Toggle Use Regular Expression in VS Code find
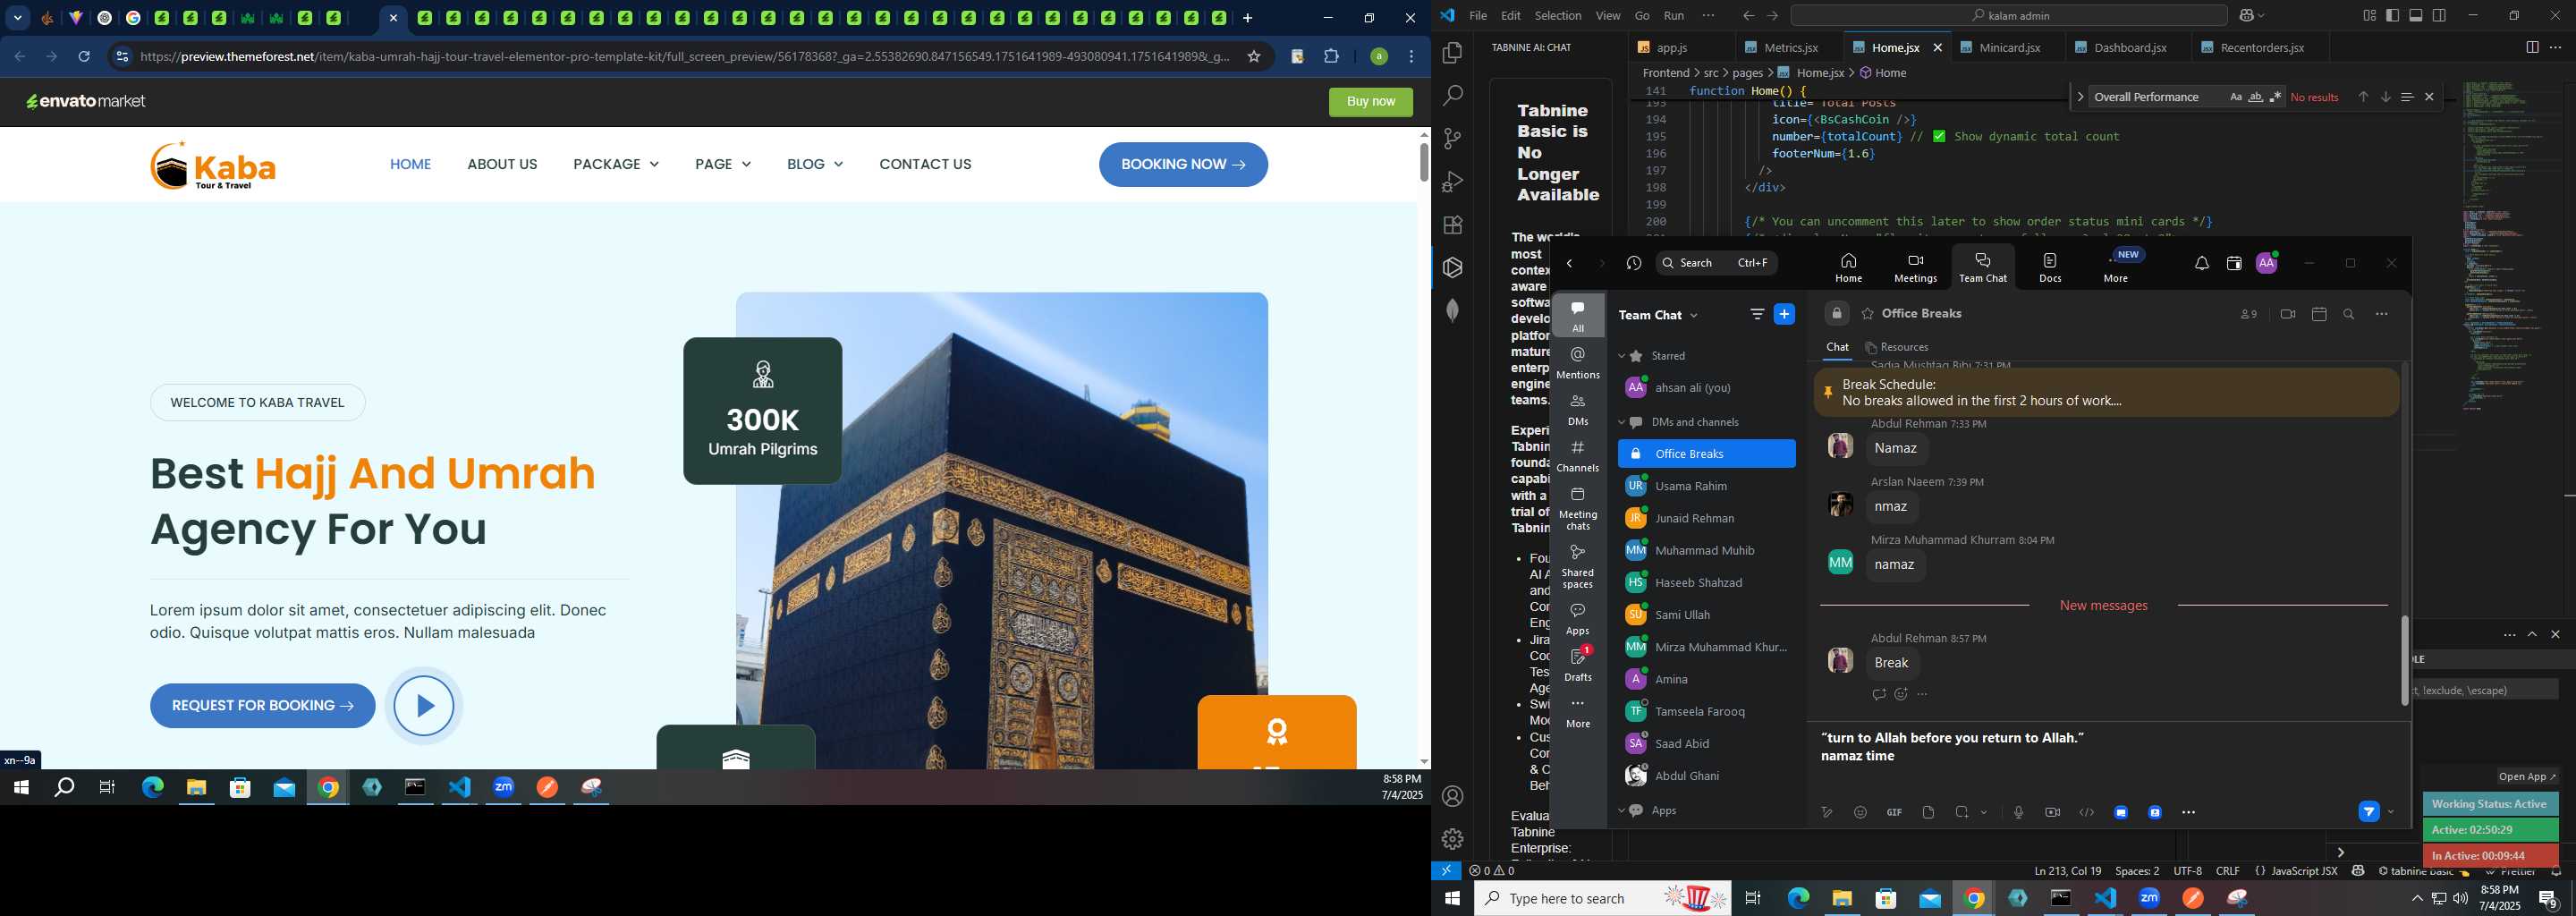The height and width of the screenshot is (916, 2576). click(2275, 97)
